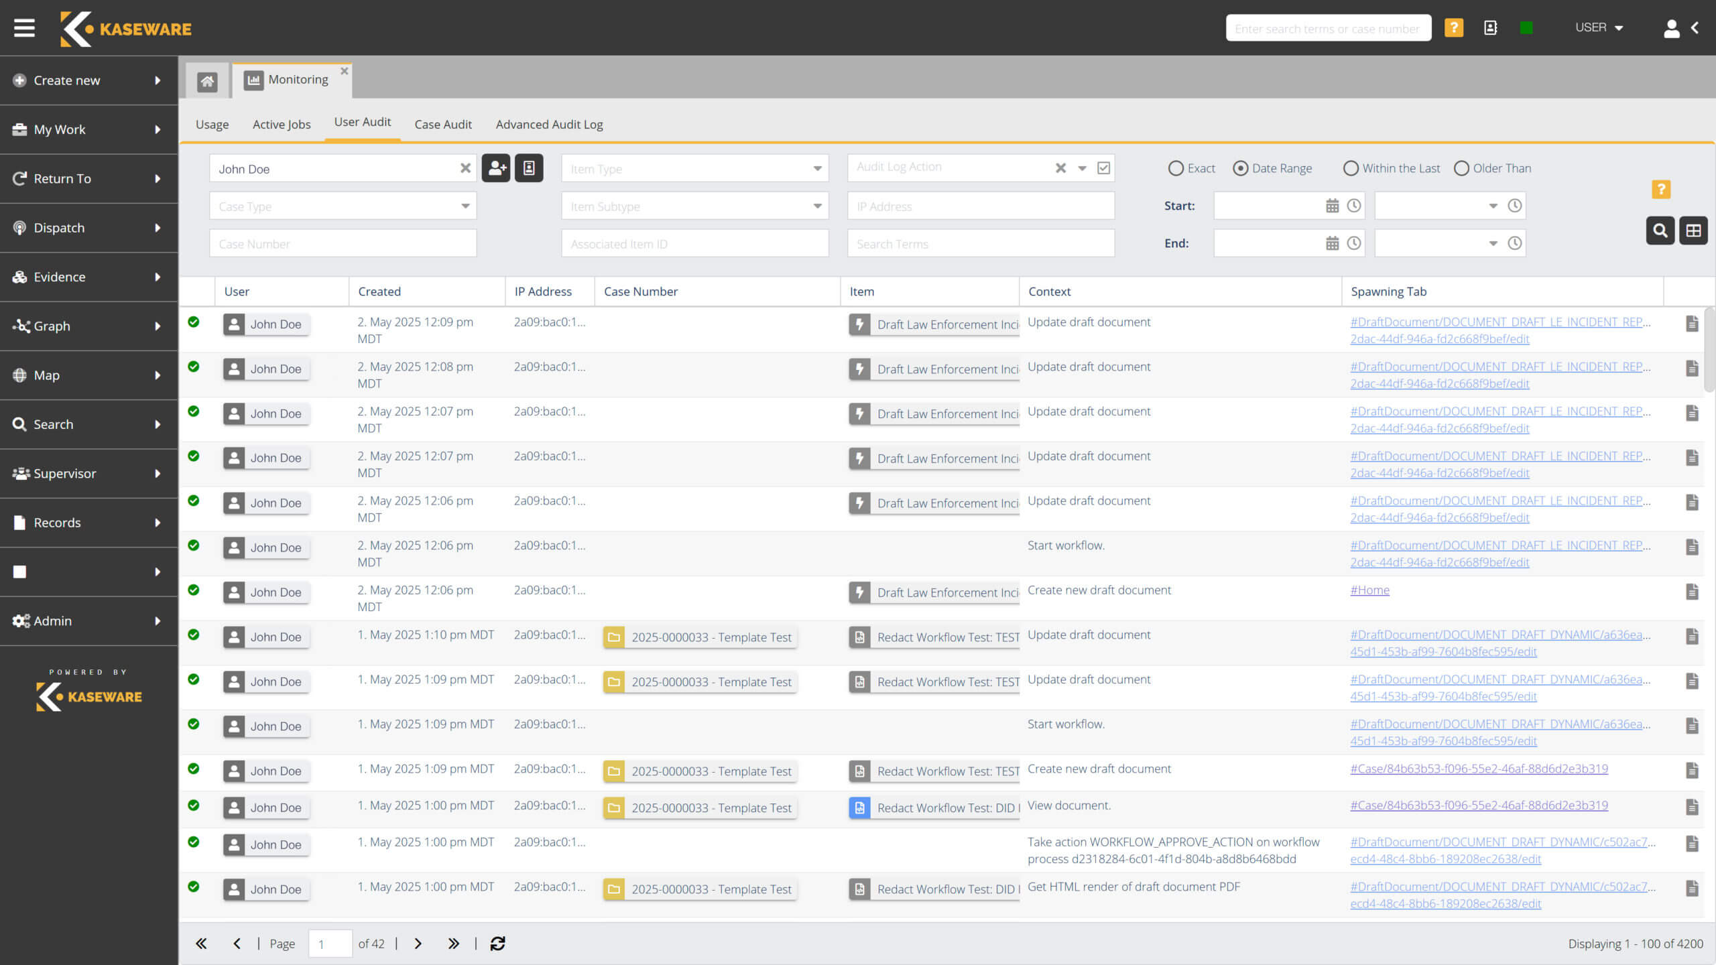Collapse the right panel with the chevron
This screenshot has height=965, width=1716.
(x=1696, y=28)
